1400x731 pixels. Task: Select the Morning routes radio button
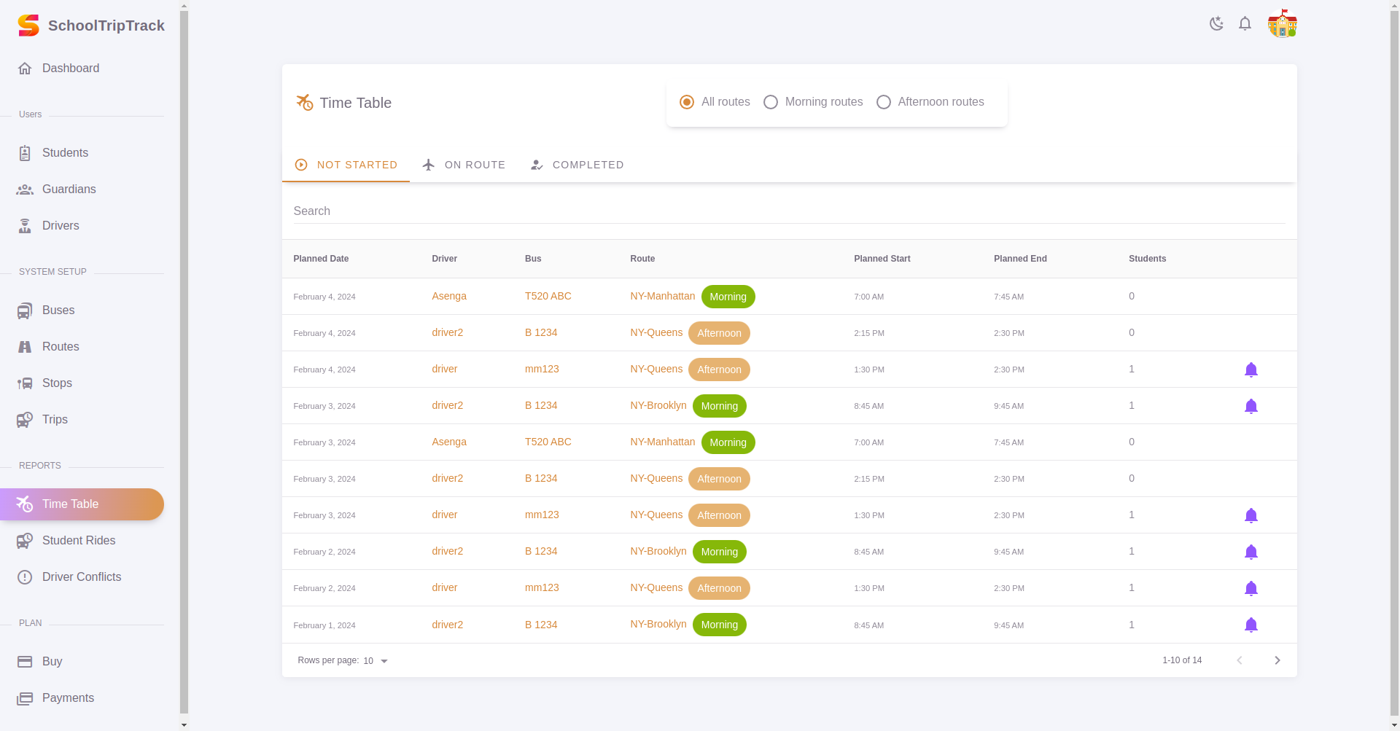(x=771, y=102)
